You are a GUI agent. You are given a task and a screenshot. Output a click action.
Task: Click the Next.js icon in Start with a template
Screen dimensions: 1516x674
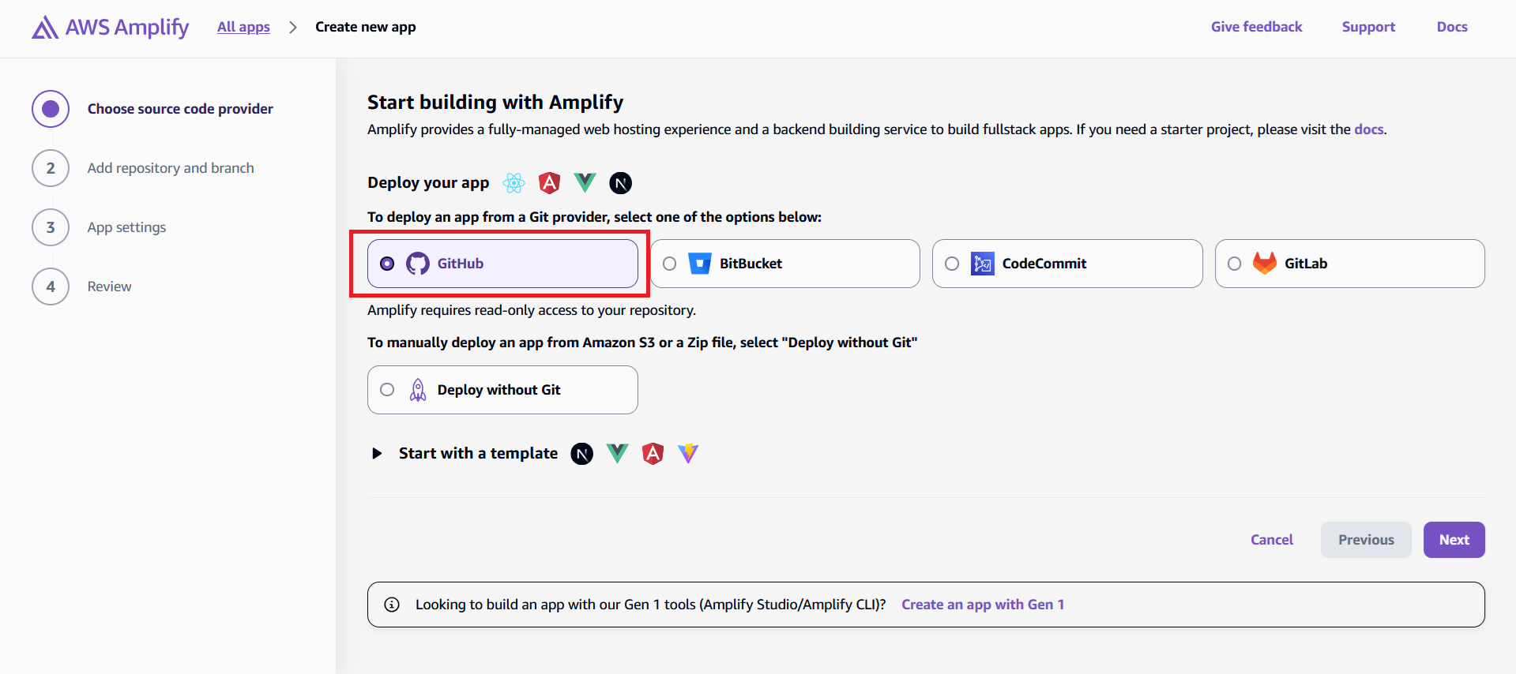pyautogui.click(x=582, y=454)
